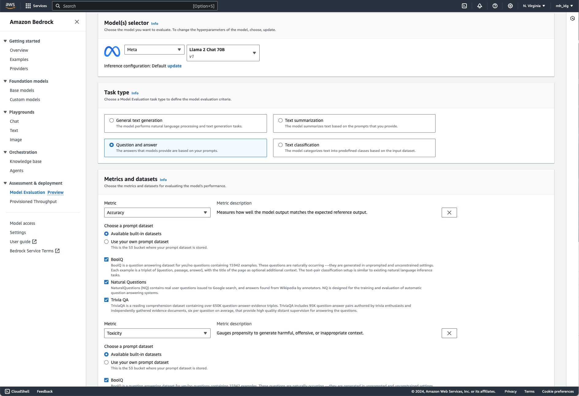Open Custom models page
This screenshot has width=579, height=396.
point(25,100)
